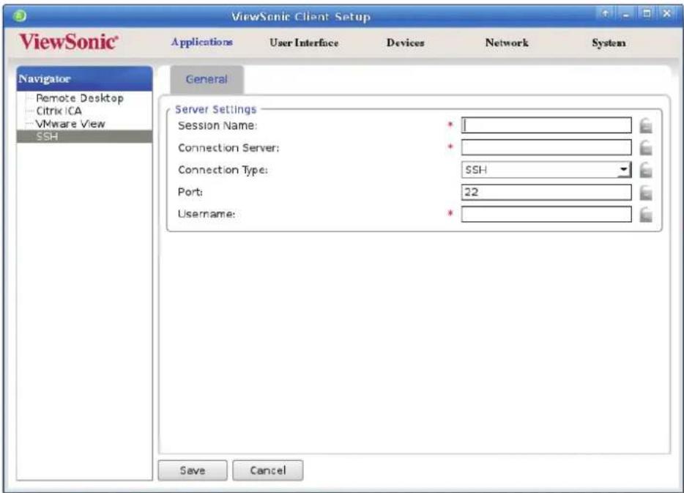Click the Connection Server label
Screen dimensions: 684x493
(x=228, y=148)
